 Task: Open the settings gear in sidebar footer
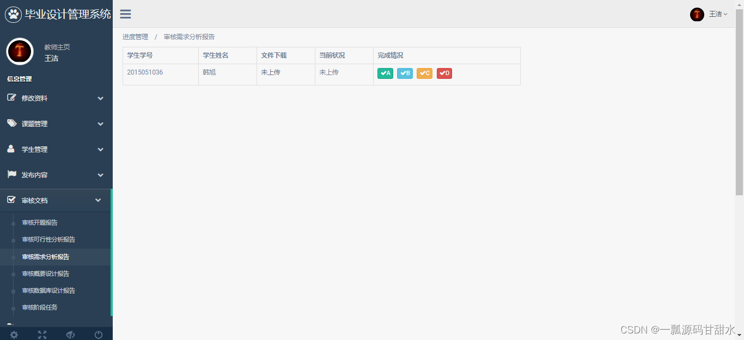click(14, 335)
